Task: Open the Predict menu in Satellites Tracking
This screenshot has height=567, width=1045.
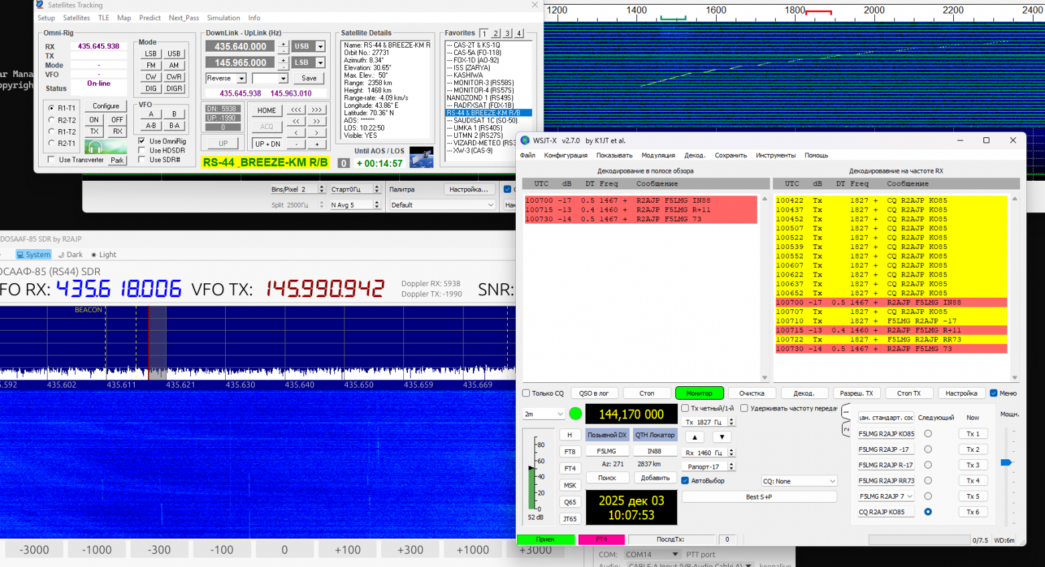Action: (149, 18)
